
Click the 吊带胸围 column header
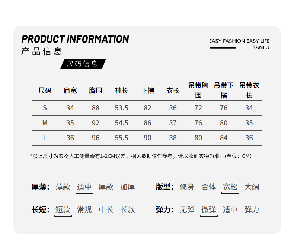198,90
